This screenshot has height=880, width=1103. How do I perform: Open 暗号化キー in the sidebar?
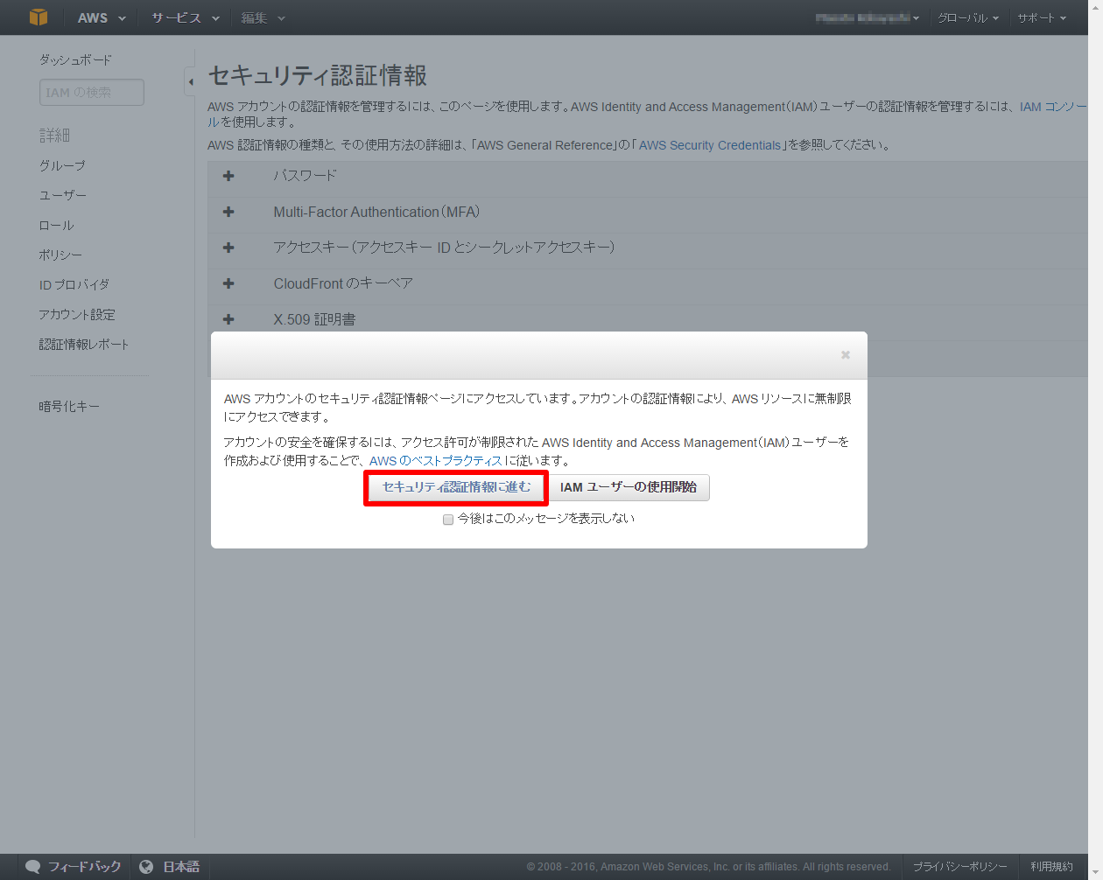click(69, 406)
